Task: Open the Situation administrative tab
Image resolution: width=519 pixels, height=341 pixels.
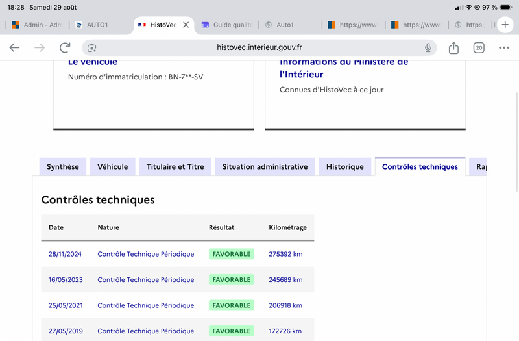Action: [265, 167]
